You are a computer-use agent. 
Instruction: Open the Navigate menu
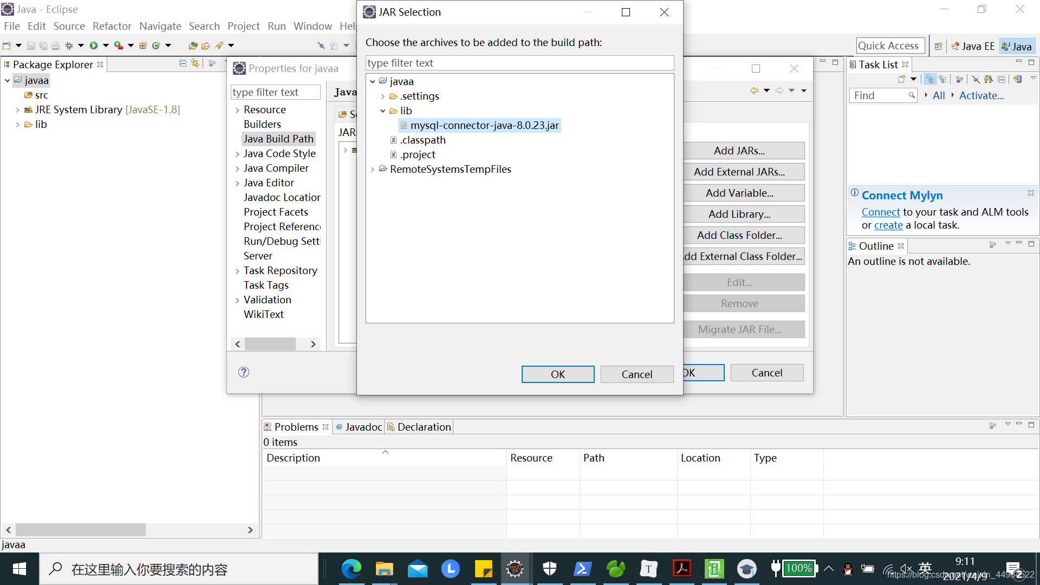(160, 26)
